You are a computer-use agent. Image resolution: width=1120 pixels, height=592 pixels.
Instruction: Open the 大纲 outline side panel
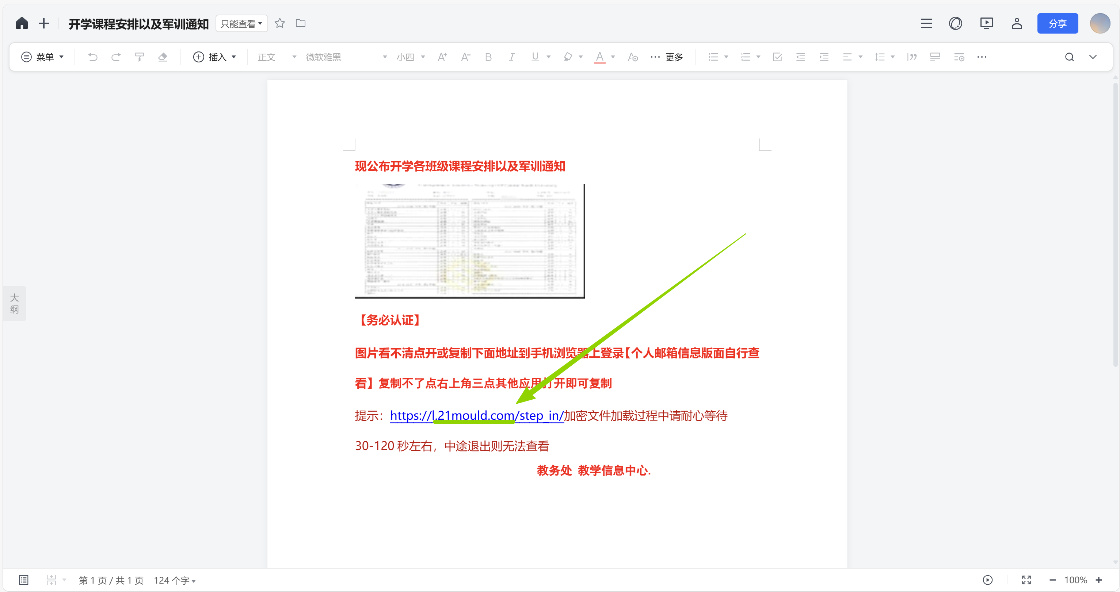14,304
